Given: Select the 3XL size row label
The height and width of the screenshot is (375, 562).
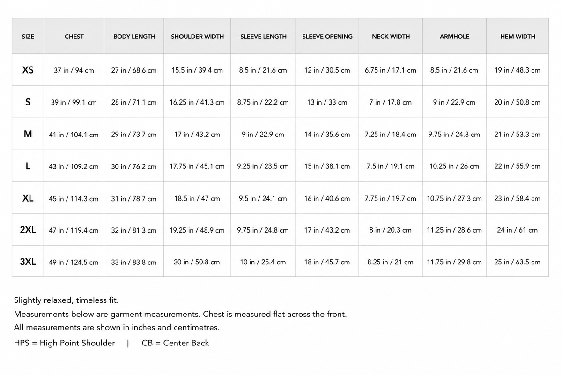Looking at the screenshot, I should [x=28, y=262].
